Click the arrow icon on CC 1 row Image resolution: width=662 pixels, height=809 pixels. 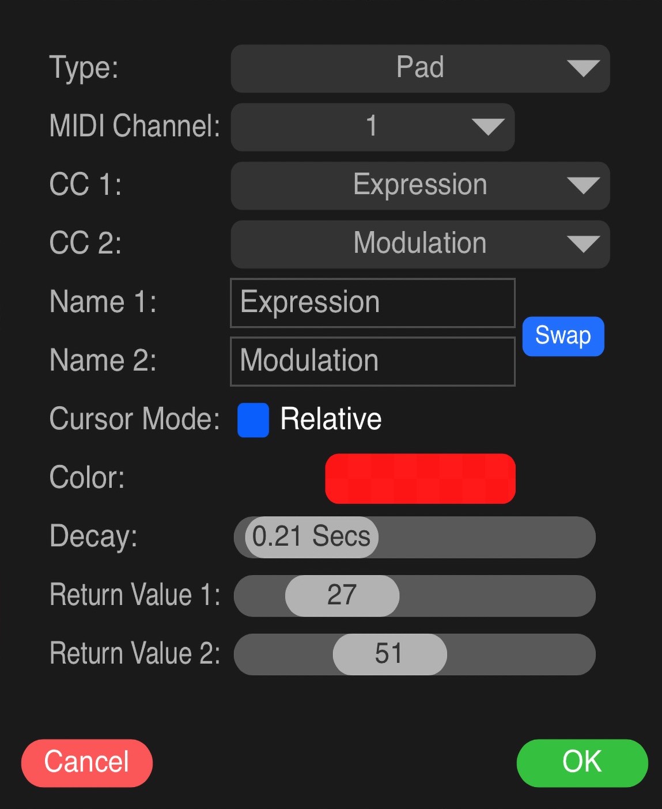click(583, 186)
